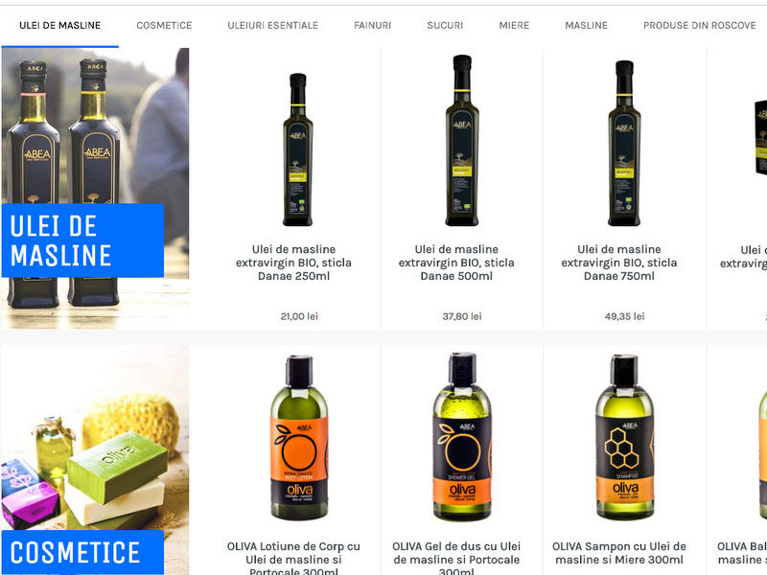Select the MIERE tab
Viewport: 767px width, 575px height.
(x=514, y=26)
